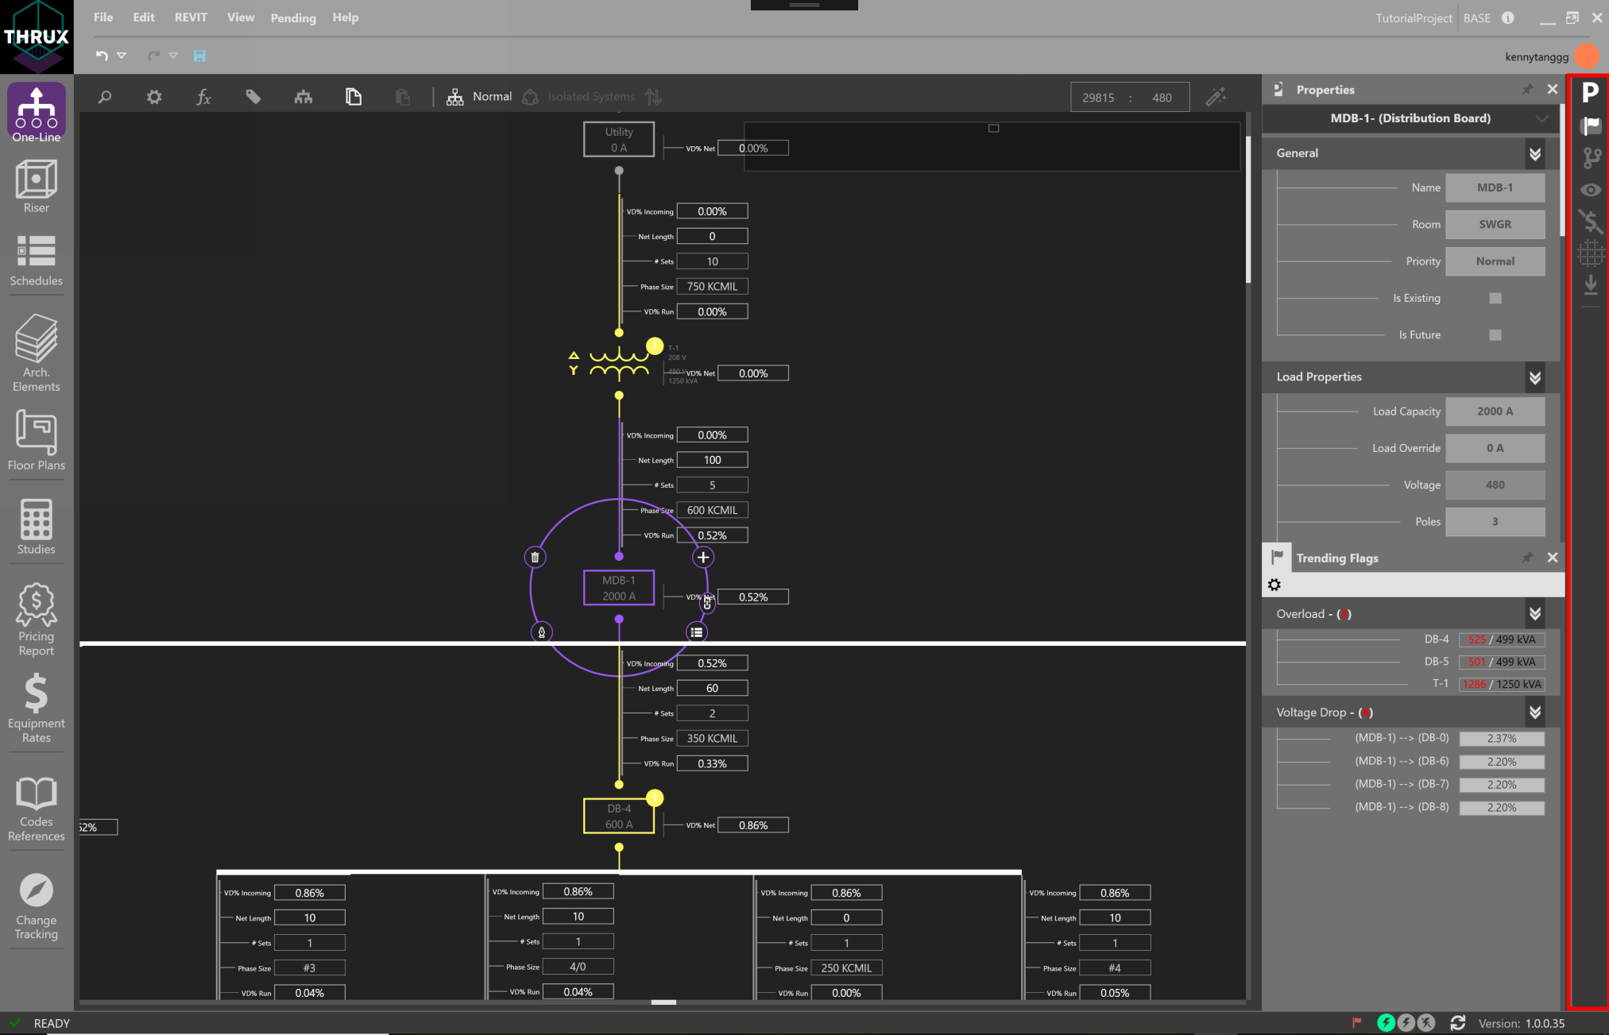Select the formula (fx) tool in the toolbar

pos(203,96)
